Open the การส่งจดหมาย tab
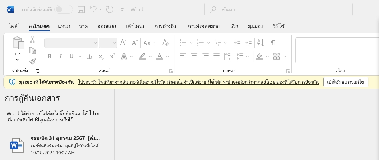This screenshot has height=160, width=379. pyautogui.click(x=204, y=26)
